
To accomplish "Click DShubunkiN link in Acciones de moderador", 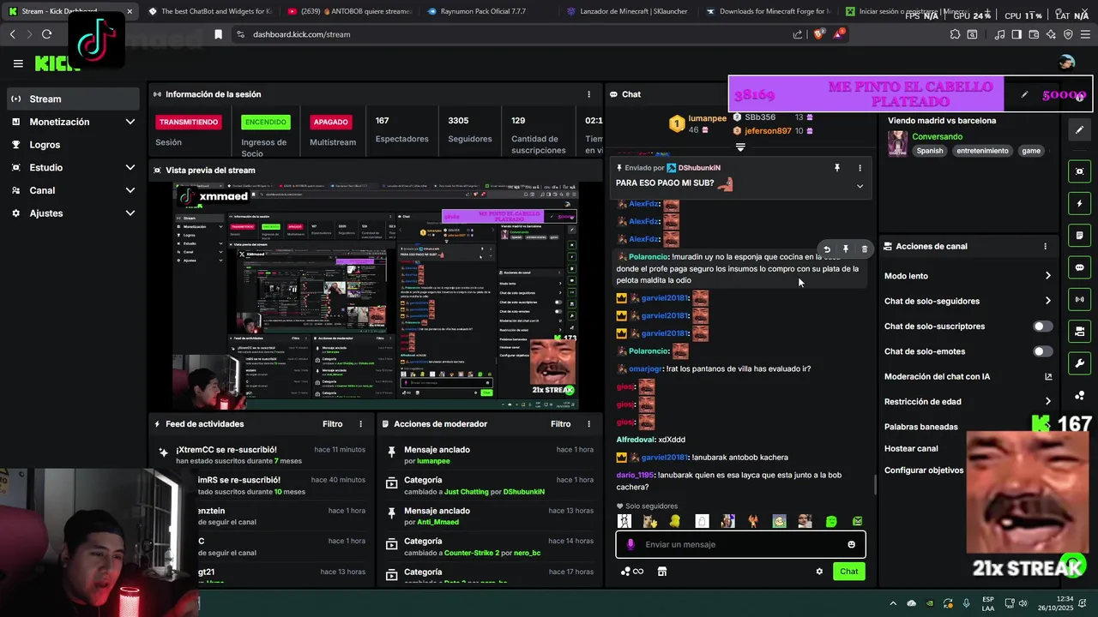I will tap(524, 492).
